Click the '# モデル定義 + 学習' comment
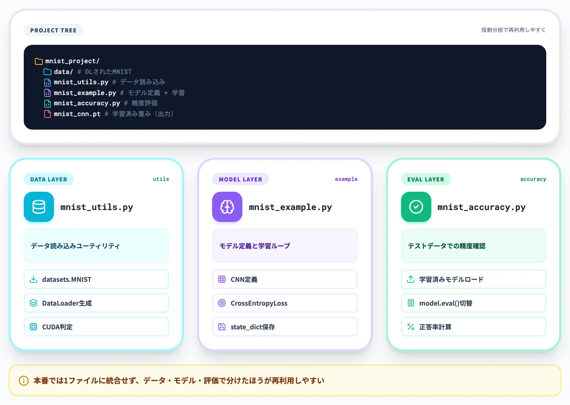Viewport: 570px width, 405px height. point(152,93)
